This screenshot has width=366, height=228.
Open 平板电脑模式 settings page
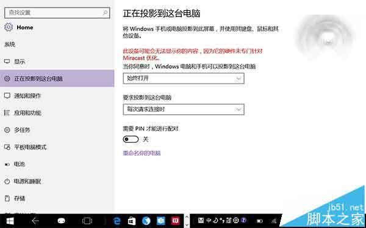click(x=57, y=147)
